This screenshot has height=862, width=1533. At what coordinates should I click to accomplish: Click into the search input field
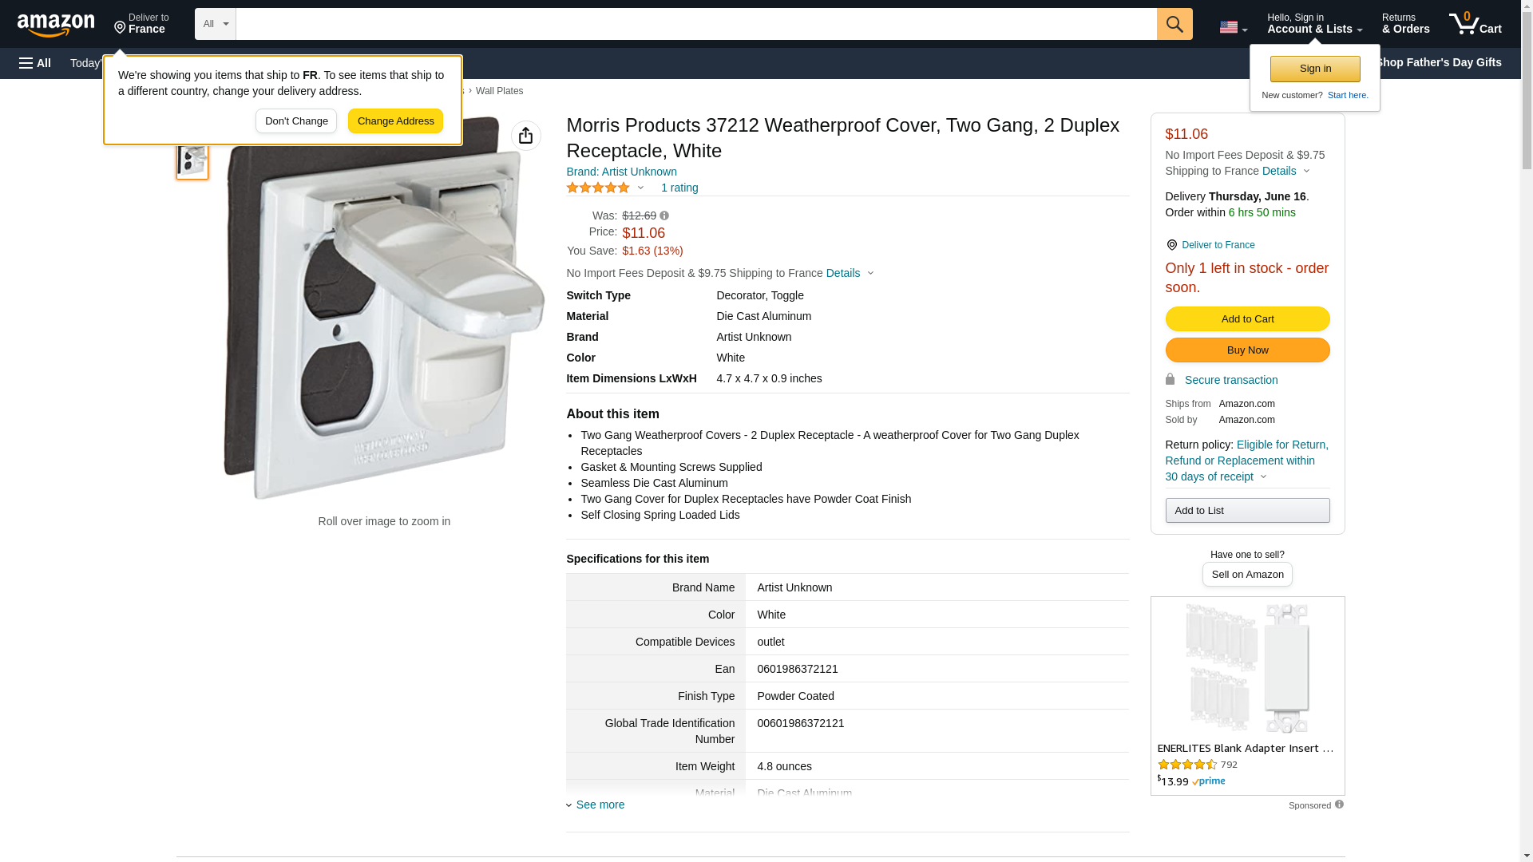pos(695,24)
